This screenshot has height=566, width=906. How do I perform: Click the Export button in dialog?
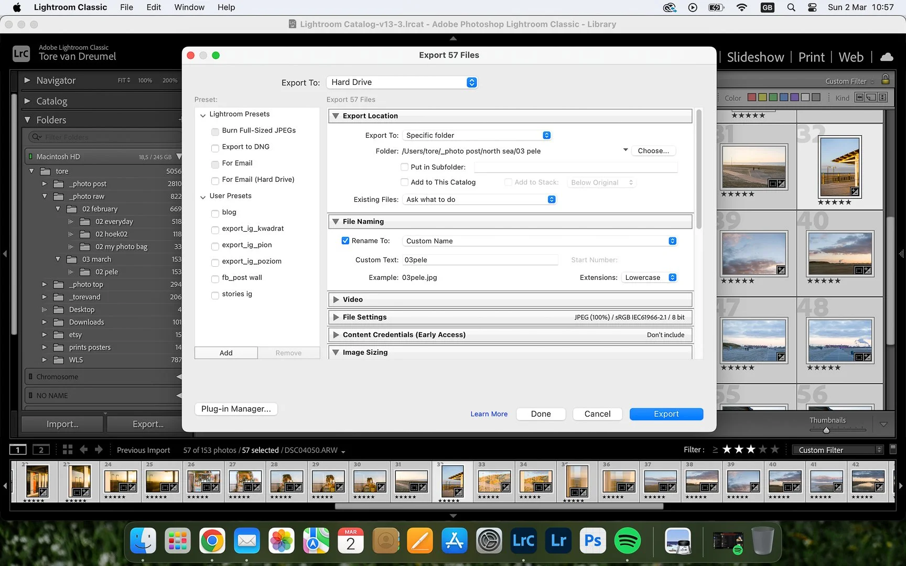(666, 414)
